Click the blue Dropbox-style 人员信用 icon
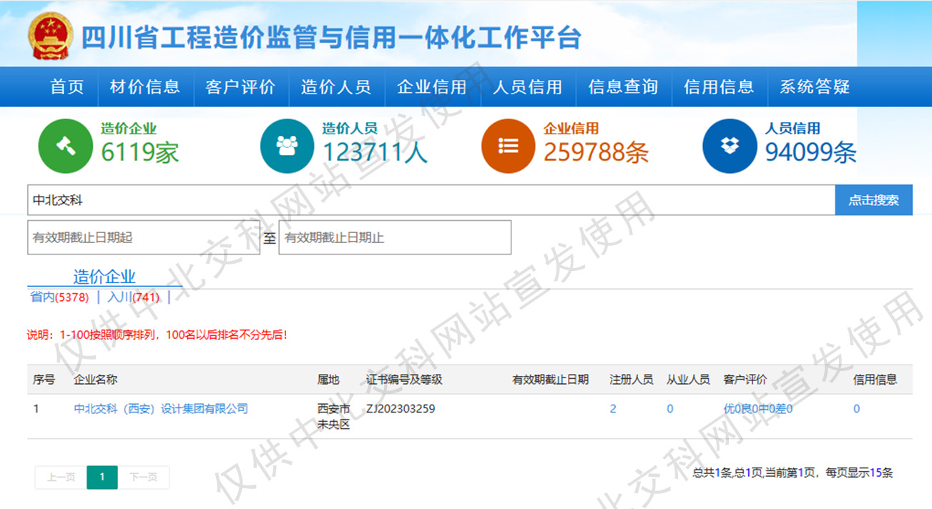Screen dimensions: 932x509 729,147
